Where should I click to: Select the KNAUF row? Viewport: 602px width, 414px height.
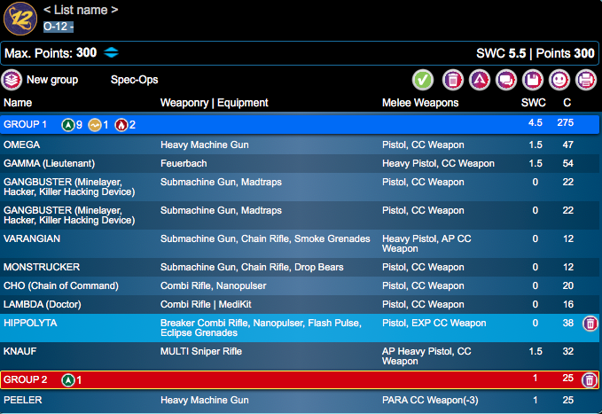pyautogui.click(x=300, y=356)
